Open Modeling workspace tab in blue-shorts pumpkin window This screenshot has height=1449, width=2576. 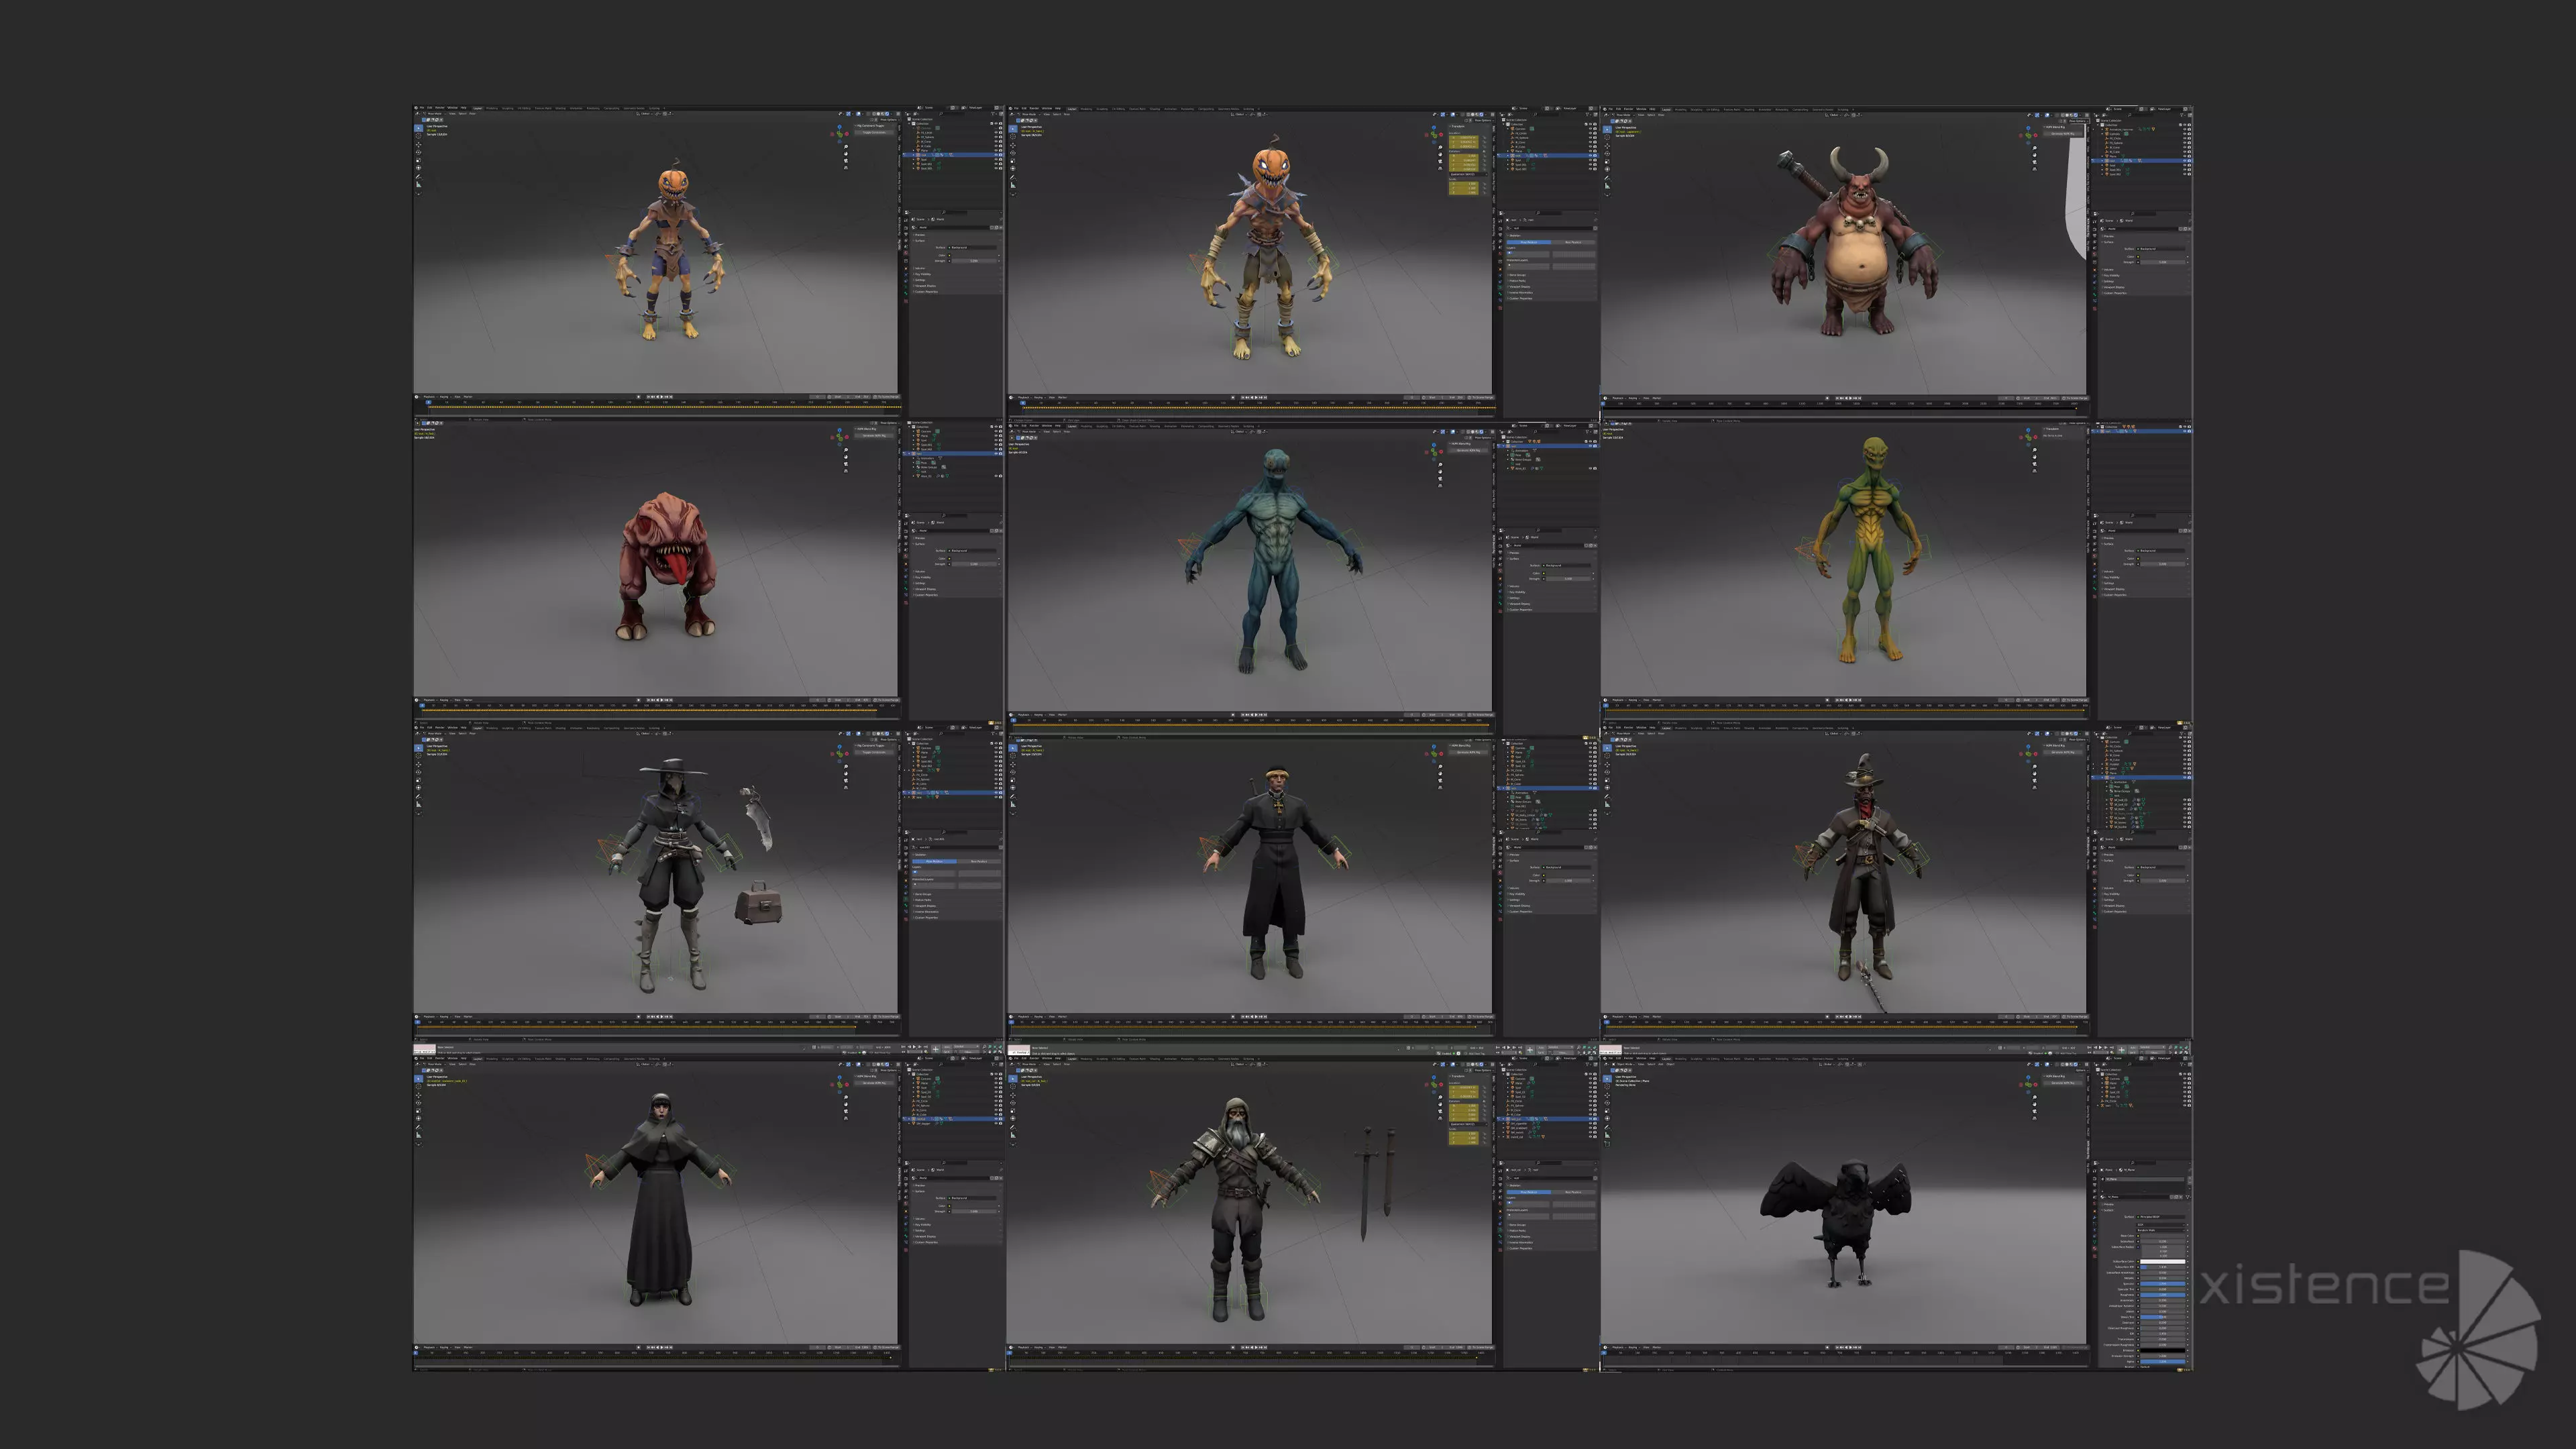[492, 108]
